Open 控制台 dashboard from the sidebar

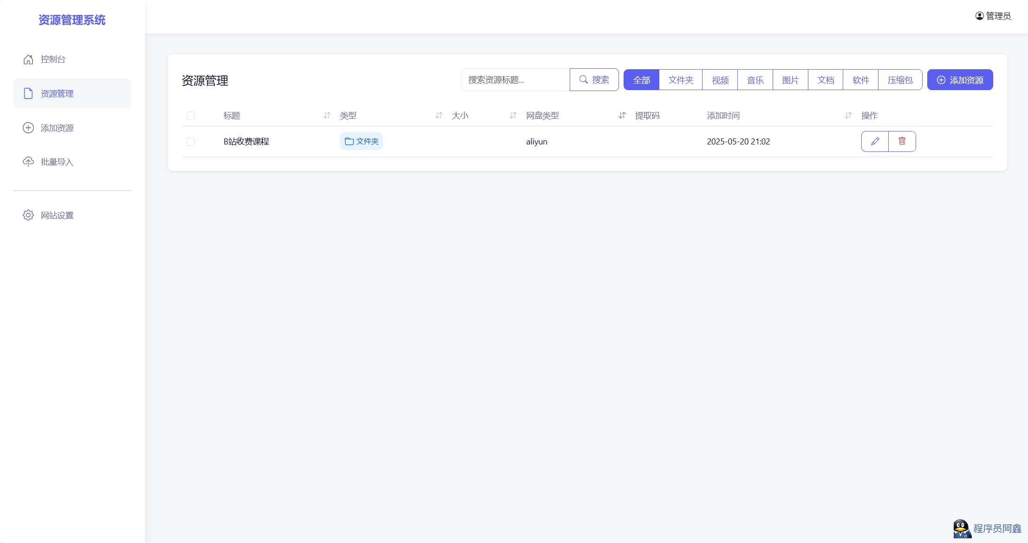pos(72,59)
